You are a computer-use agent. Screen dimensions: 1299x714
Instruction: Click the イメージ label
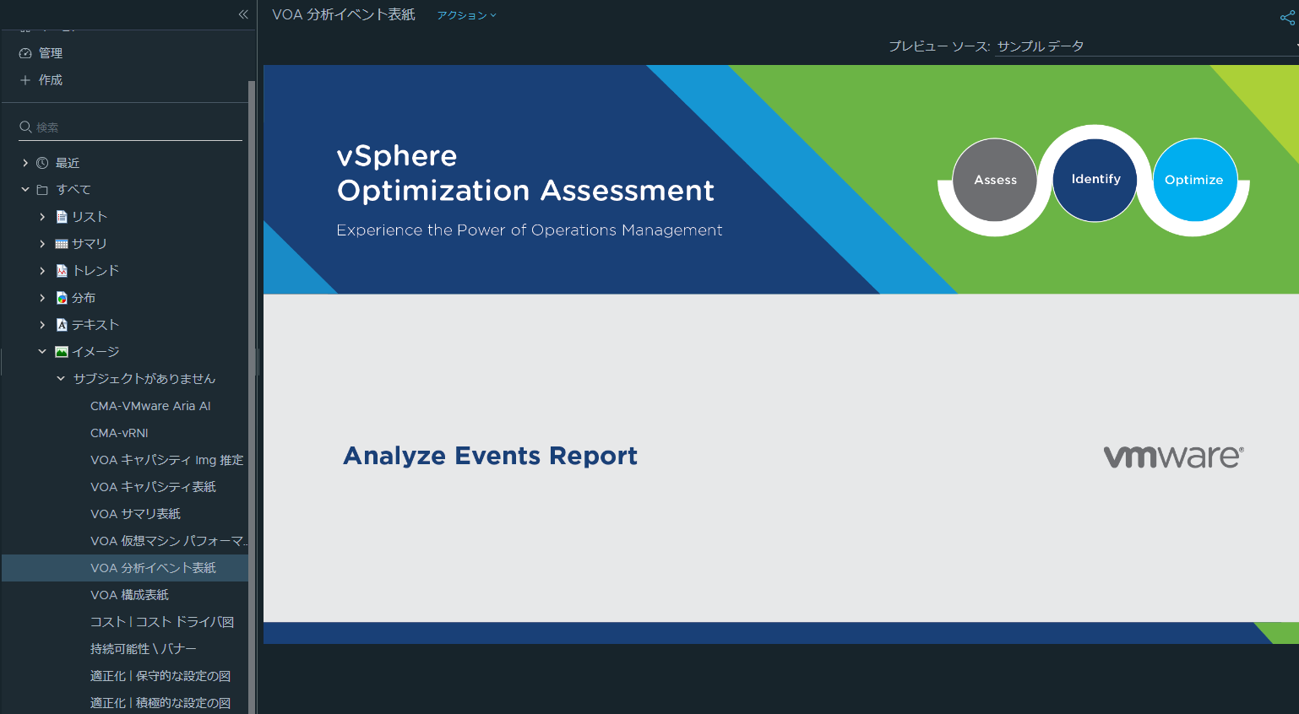tap(95, 352)
